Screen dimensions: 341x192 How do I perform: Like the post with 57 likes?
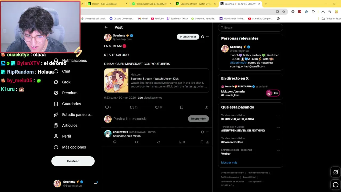pyautogui.click(x=157, y=107)
